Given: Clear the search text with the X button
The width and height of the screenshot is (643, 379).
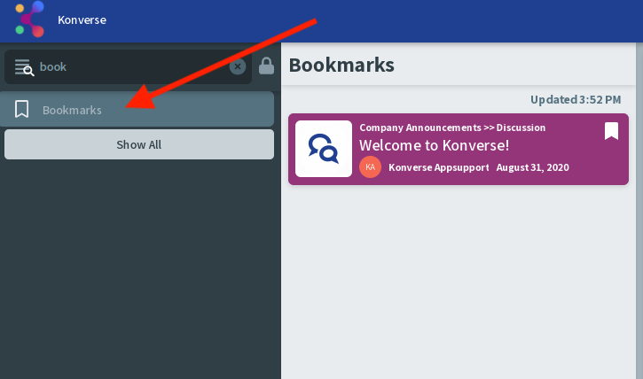Looking at the screenshot, I should point(238,66).
